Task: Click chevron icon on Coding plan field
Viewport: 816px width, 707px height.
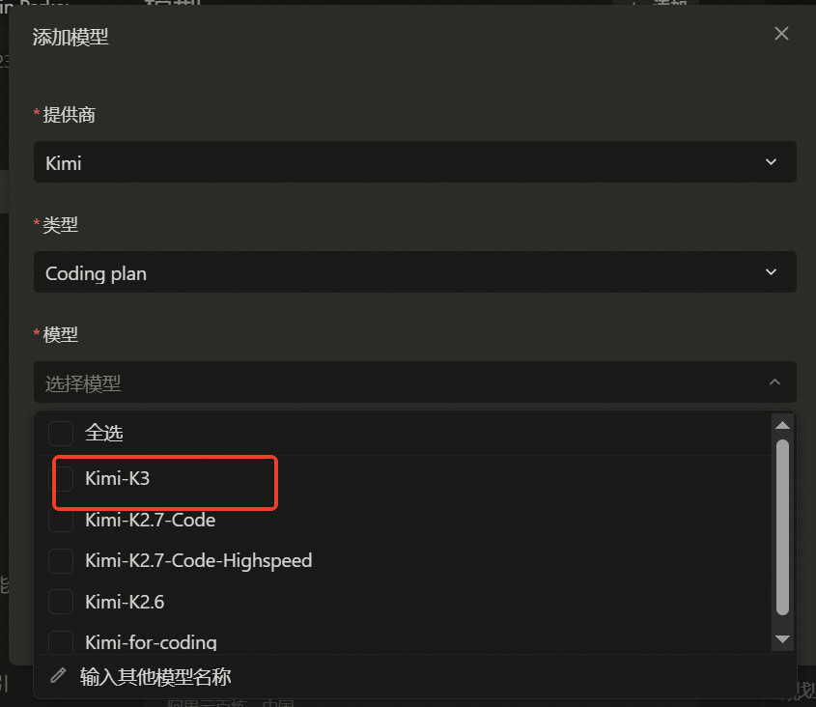Action: (771, 271)
